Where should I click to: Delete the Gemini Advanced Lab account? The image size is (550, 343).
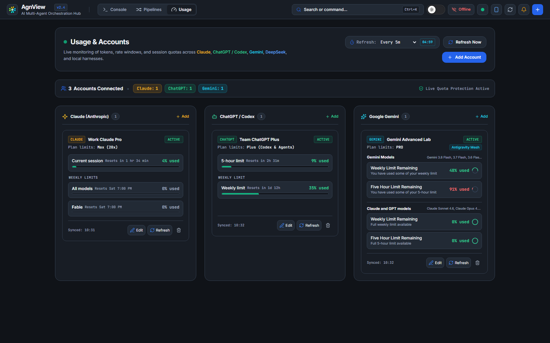pyautogui.click(x=477, y=263)
